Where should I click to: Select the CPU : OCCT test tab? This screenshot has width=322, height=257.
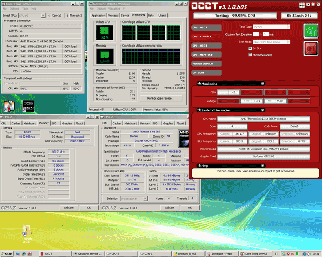206,27
